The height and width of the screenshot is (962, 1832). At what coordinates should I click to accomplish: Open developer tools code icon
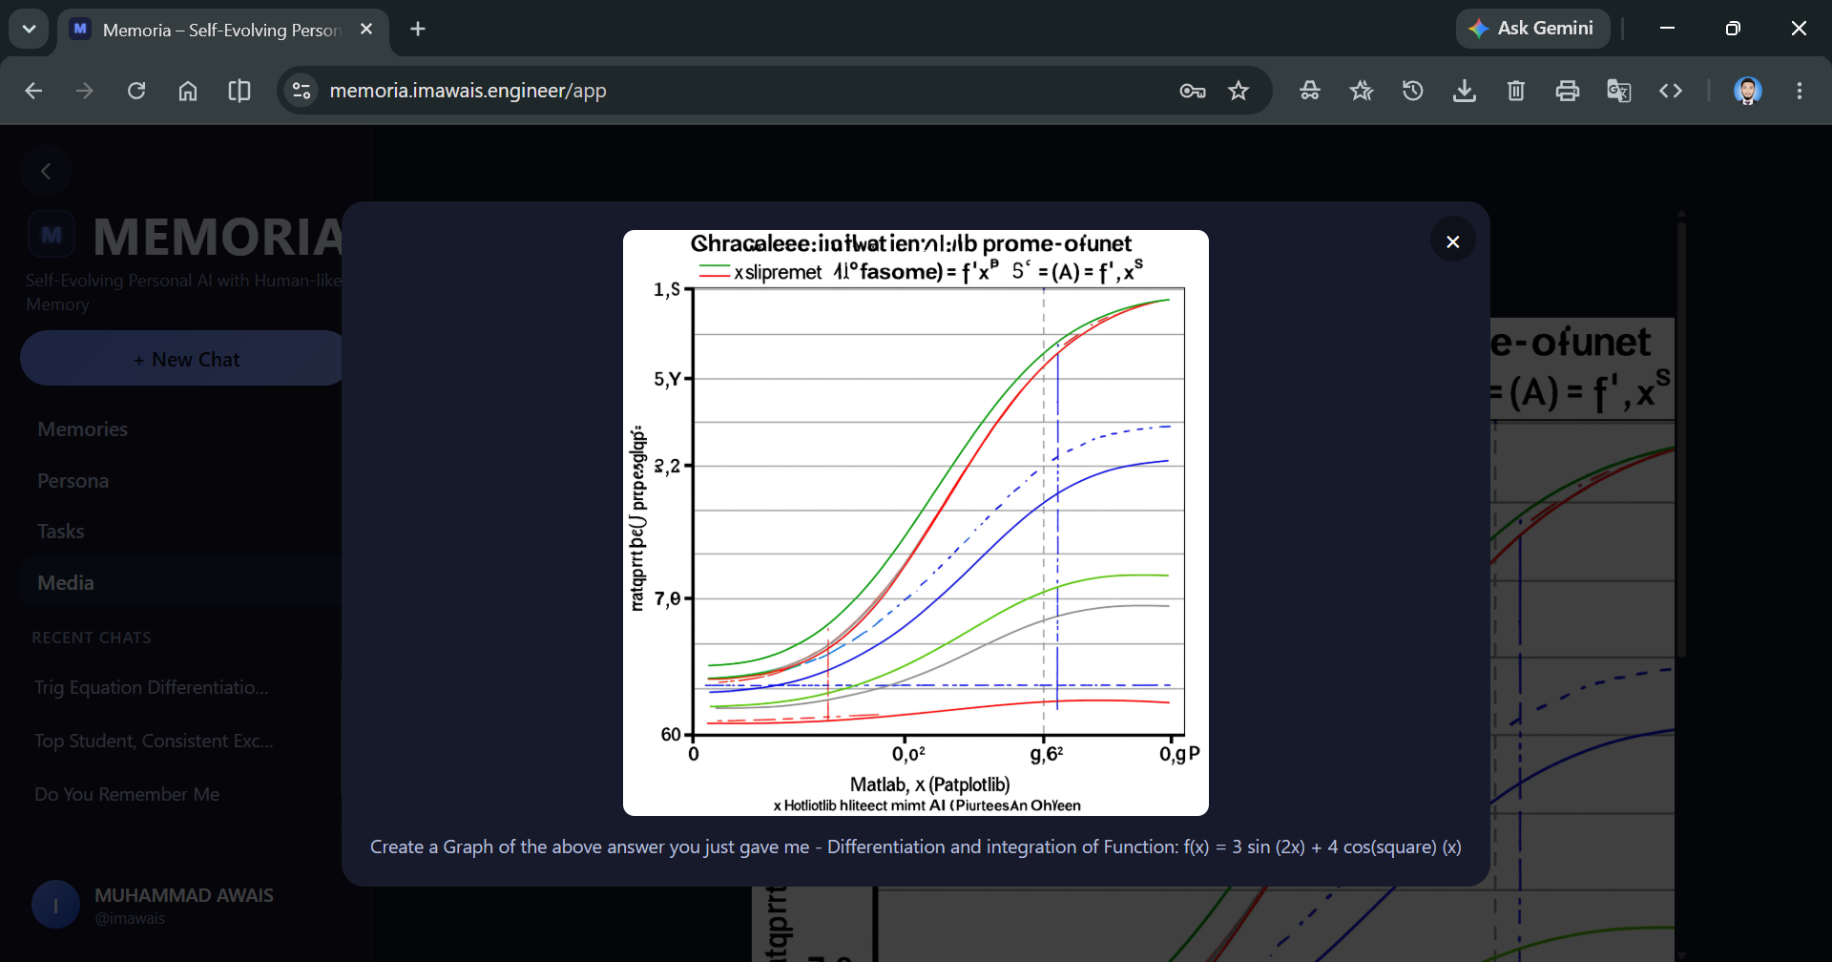click(x=1671, y=91)
